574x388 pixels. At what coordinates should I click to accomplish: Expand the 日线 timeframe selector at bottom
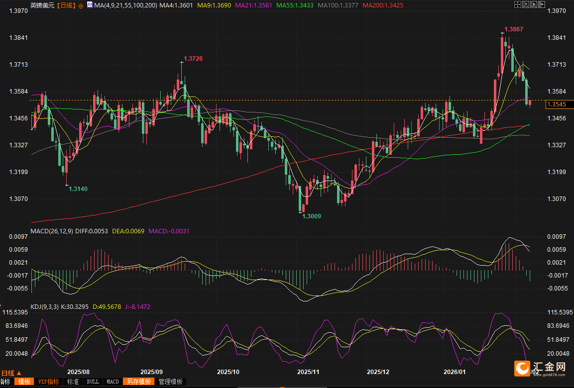click(11, 373)
